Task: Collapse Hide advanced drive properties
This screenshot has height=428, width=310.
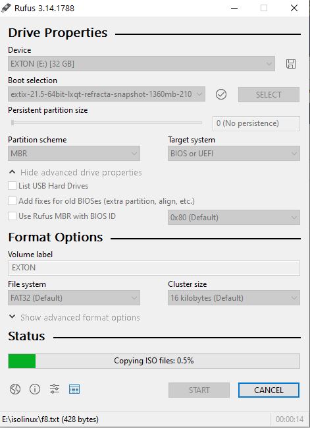Action: point(75,173)
